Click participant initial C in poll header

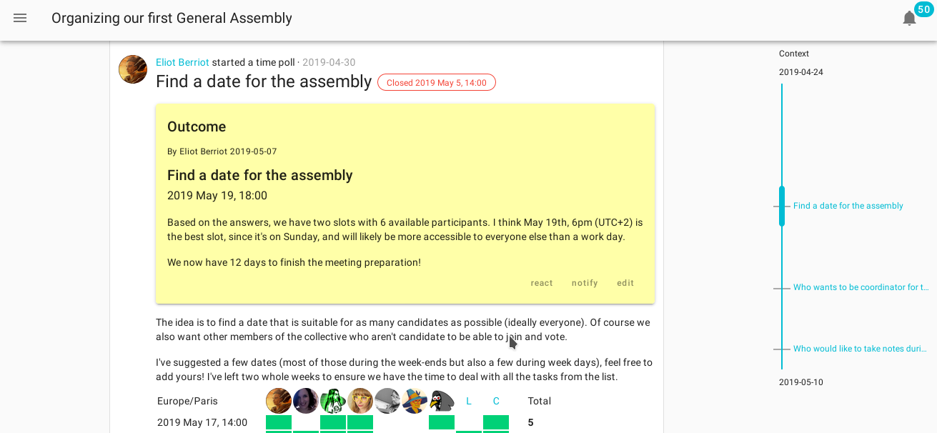pyautogui.click(x=496, y=402)
